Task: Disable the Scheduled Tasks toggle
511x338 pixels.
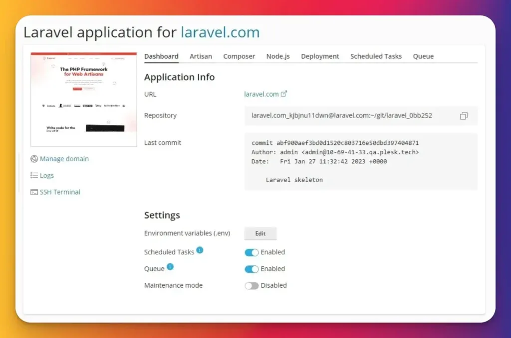Action: [x=252, y=252]
